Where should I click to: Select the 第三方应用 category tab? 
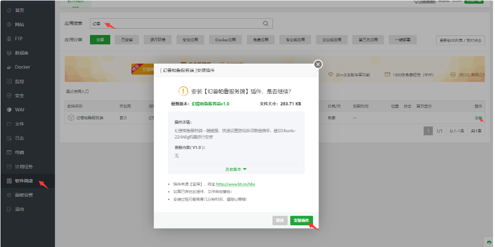tap(368, 39)
